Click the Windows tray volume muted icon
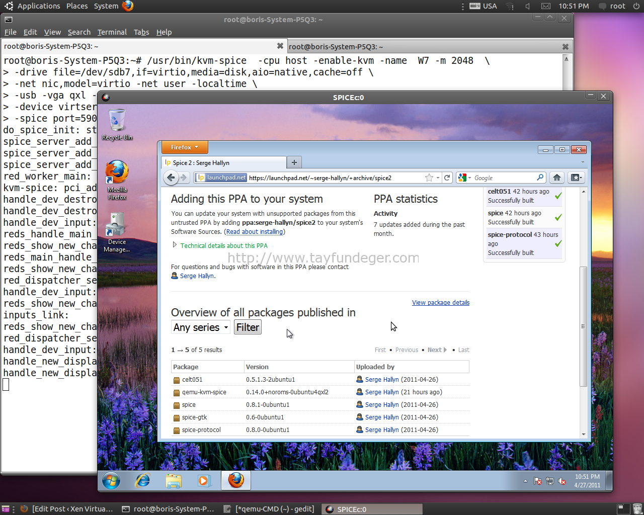Screen dimensions: 644x515 pyautogui.click(x=562, y=481)
